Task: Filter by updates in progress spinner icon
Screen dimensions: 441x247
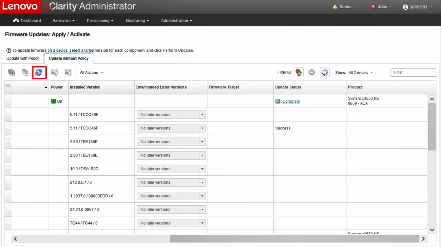Action: 324,72
